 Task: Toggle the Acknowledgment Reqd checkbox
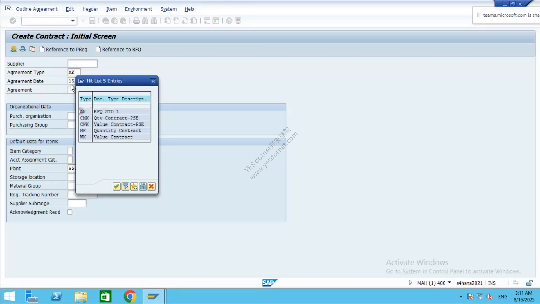click(70, 212)
